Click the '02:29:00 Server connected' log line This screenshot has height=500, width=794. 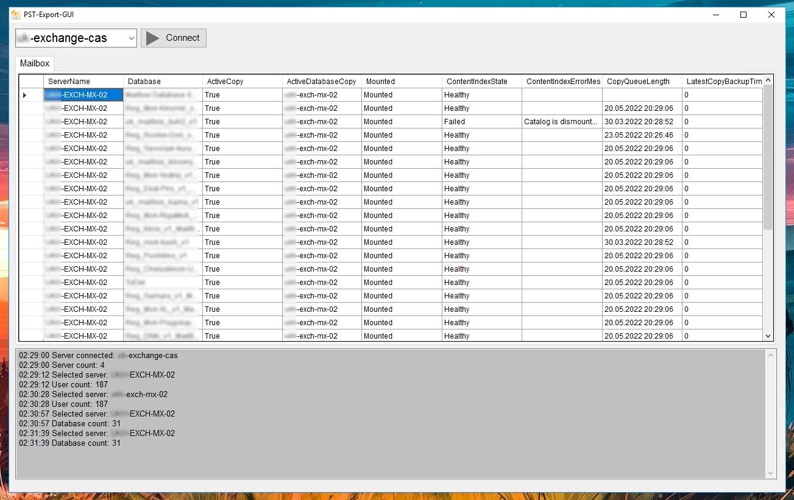pyautogui.click(x=98, y=355)
